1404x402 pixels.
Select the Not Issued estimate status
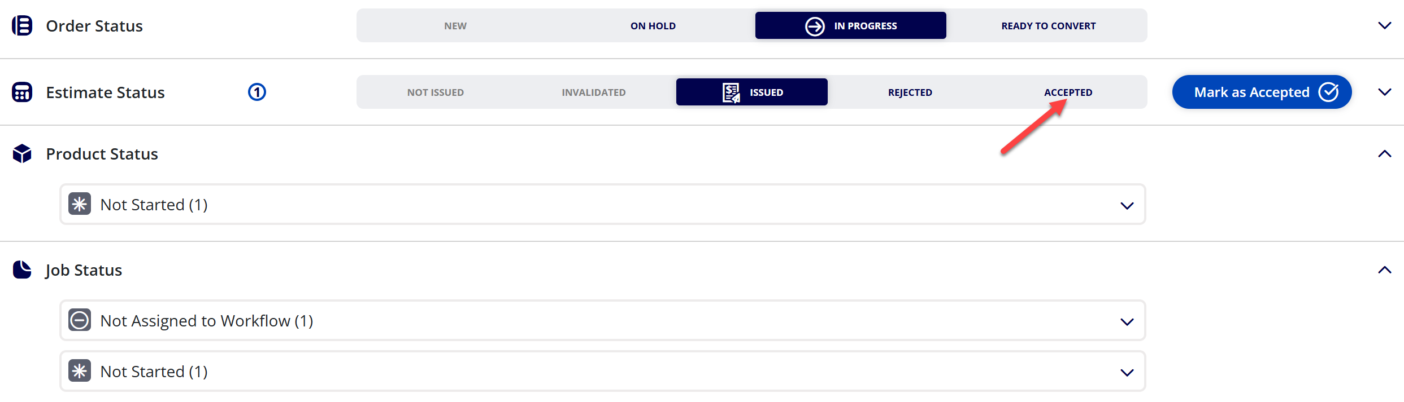(436, 92)
